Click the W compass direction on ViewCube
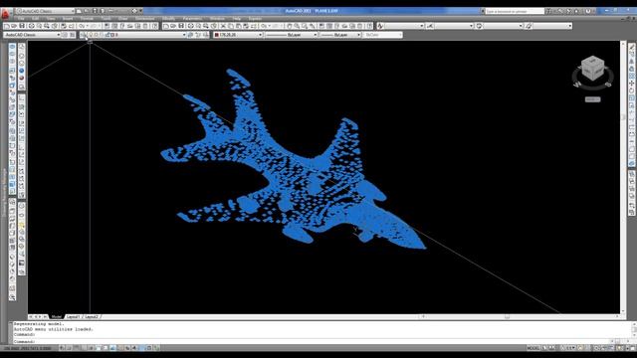The image size is (637, 358). (x=576, y=85)
